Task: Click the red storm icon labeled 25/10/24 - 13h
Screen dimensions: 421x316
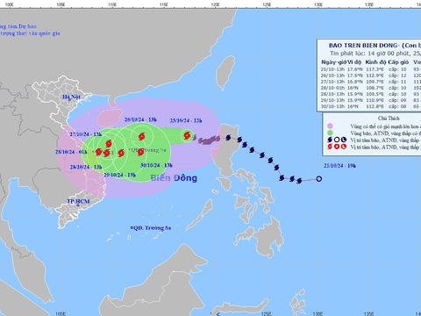Action: [187, 135]
